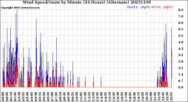Click the 4.8 y-axis value

(181, 42)
